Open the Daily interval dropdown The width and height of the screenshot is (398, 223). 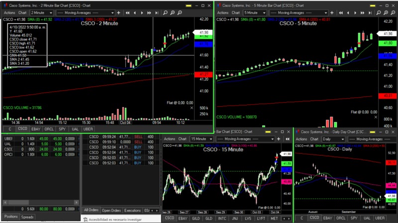point(333,139)
